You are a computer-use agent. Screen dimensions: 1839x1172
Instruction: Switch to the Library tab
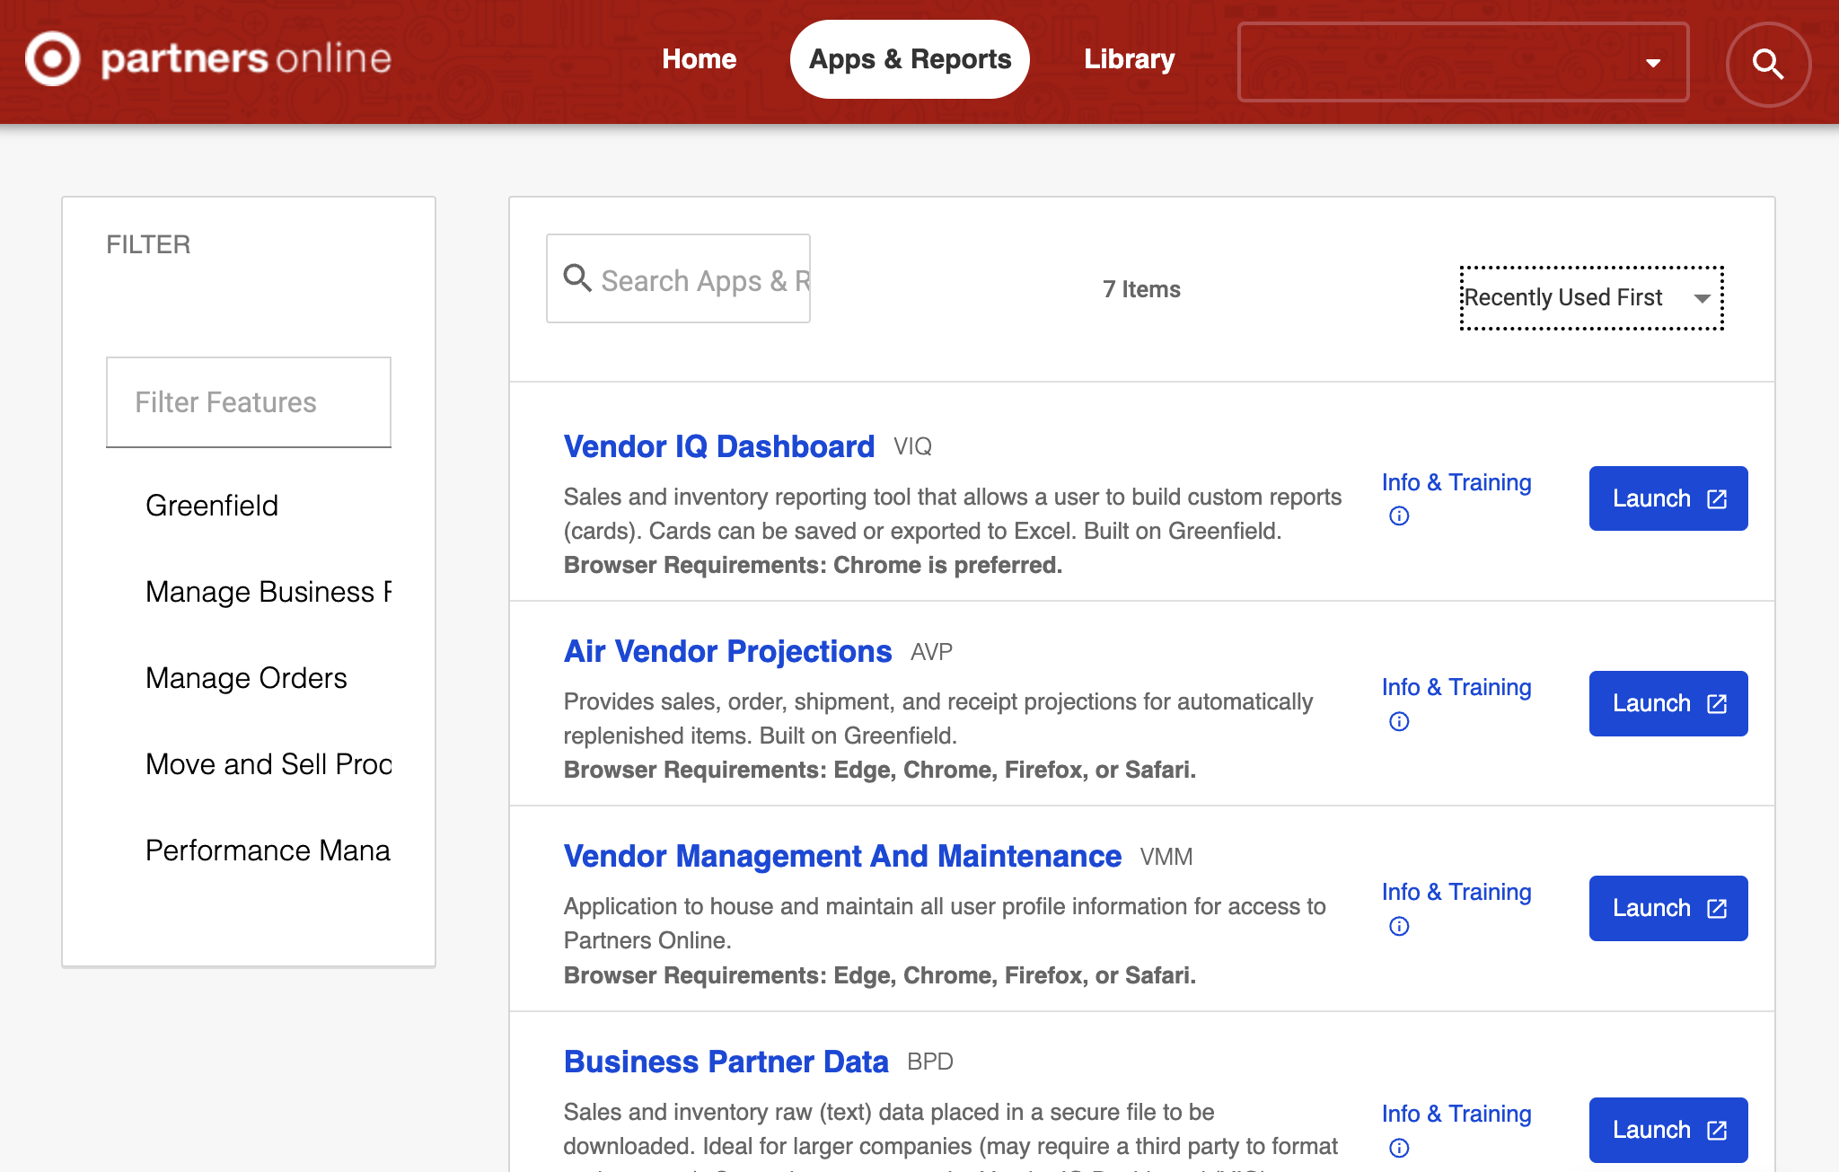(1129, 58)
